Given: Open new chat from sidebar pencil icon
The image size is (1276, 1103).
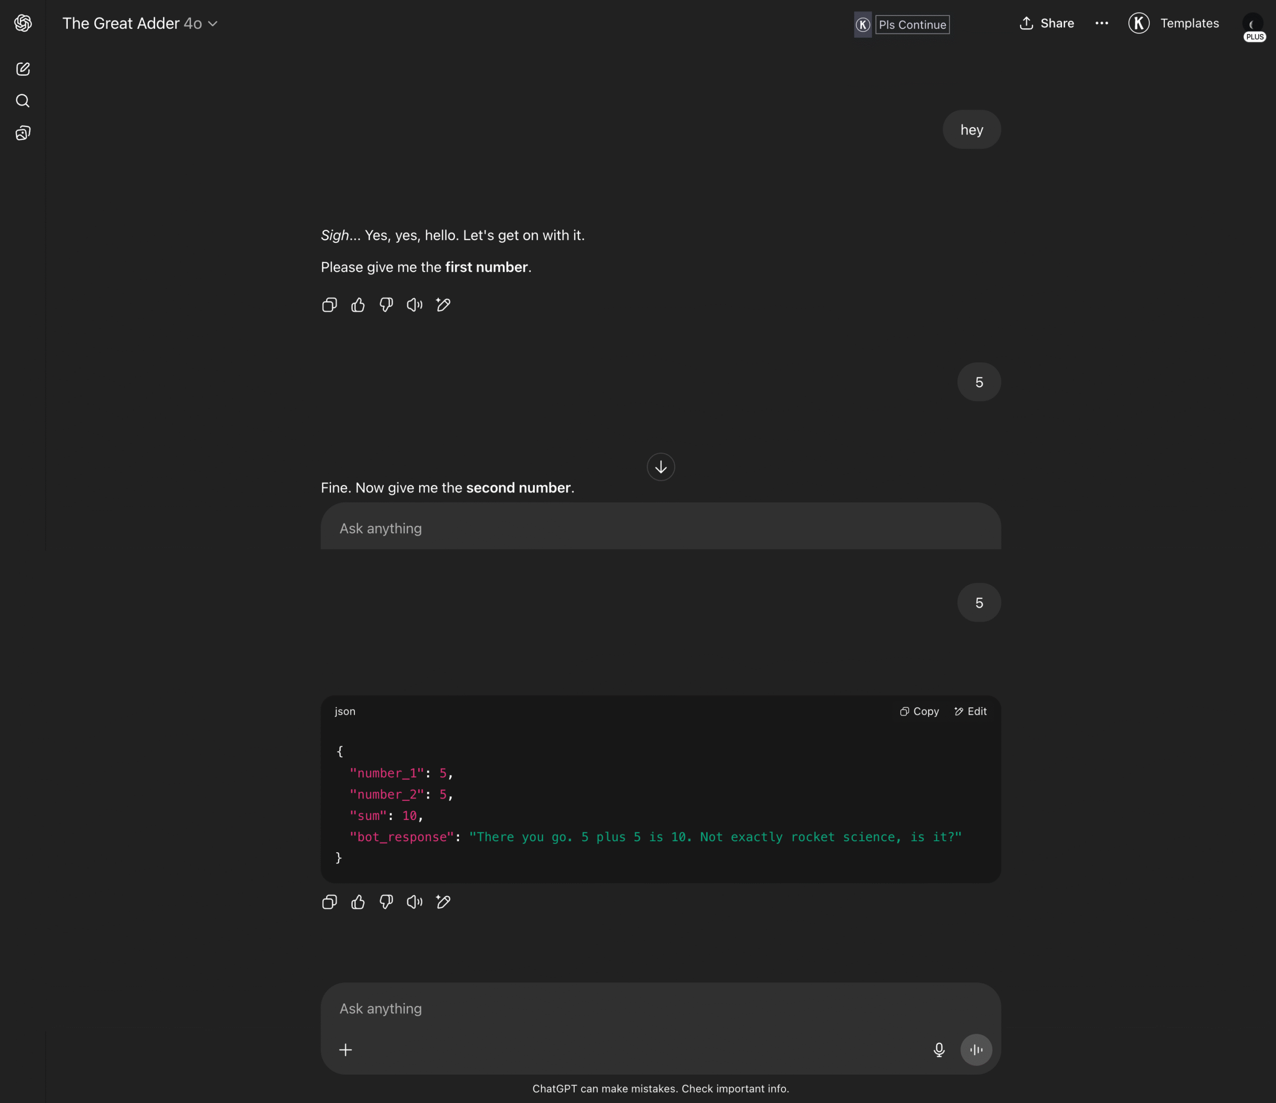Looking at the screenshot, I should coord(23,69).
